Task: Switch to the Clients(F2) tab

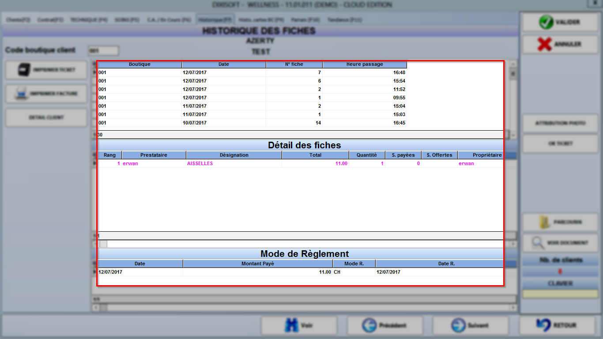Action: (x=18, y=20)
